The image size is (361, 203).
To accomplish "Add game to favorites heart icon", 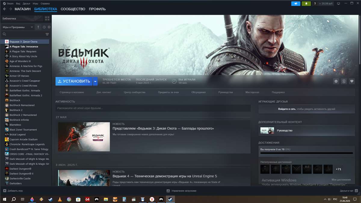I will pyautogui.click(x=352, y=81).
